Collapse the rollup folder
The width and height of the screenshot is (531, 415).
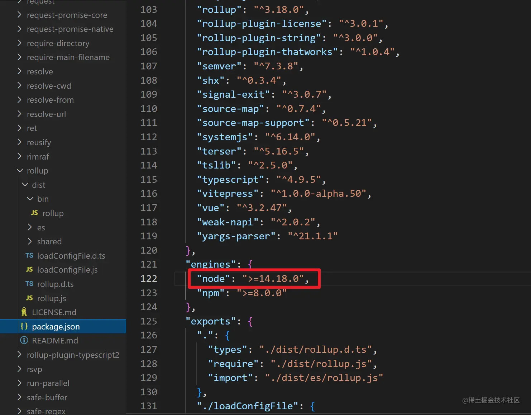[x=20, y=171]
